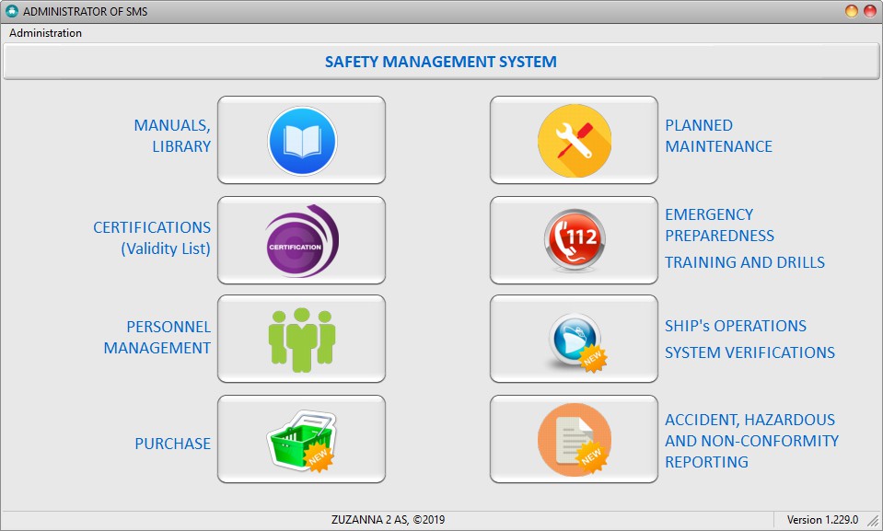Open the orange accident reporting document icon
This screenshot has width=883, height=531.
point(574,439)
